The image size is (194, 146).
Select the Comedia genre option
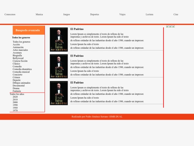(x=17, y=66)
